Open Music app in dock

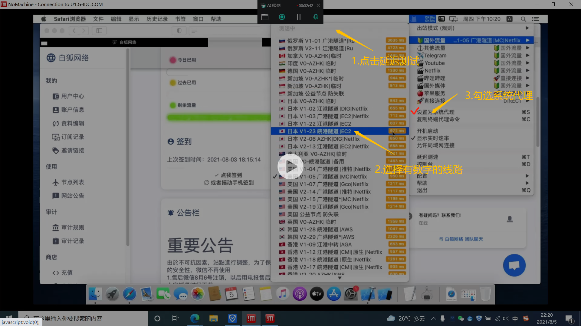283,294
